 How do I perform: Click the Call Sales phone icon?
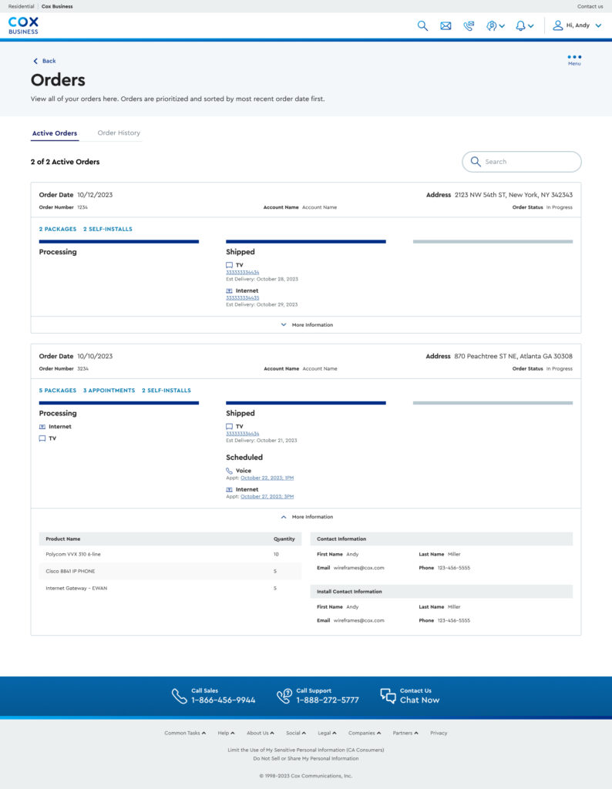point(180,696)
